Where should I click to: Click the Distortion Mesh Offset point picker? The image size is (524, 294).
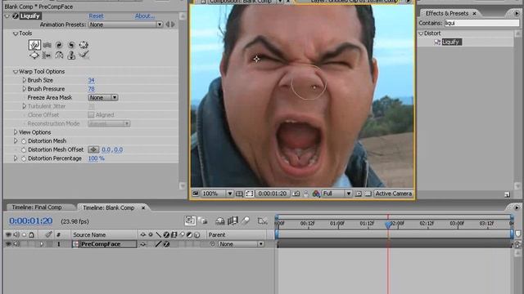coord(93,149)
